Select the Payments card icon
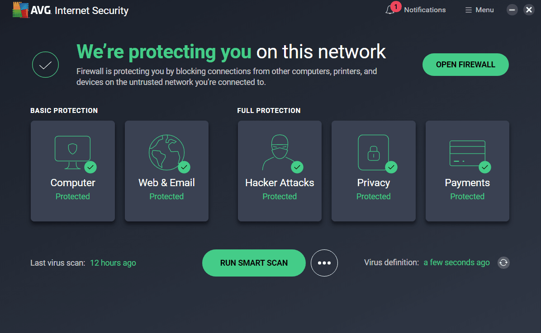The height and width of the screenshot is (333, 541). coord(467,151)
